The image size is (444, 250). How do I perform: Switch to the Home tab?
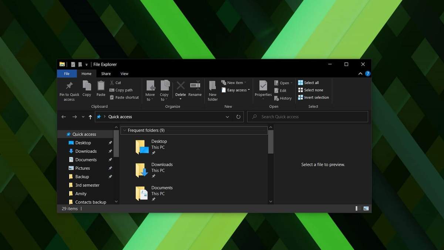(x=87, y=74)
